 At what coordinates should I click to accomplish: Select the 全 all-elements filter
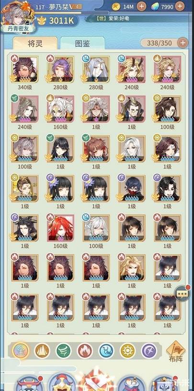point(21,351)
